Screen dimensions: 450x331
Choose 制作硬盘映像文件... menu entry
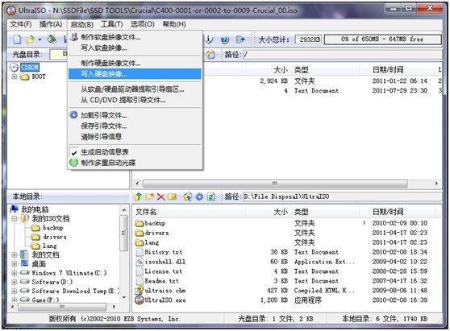click(135, 63)
